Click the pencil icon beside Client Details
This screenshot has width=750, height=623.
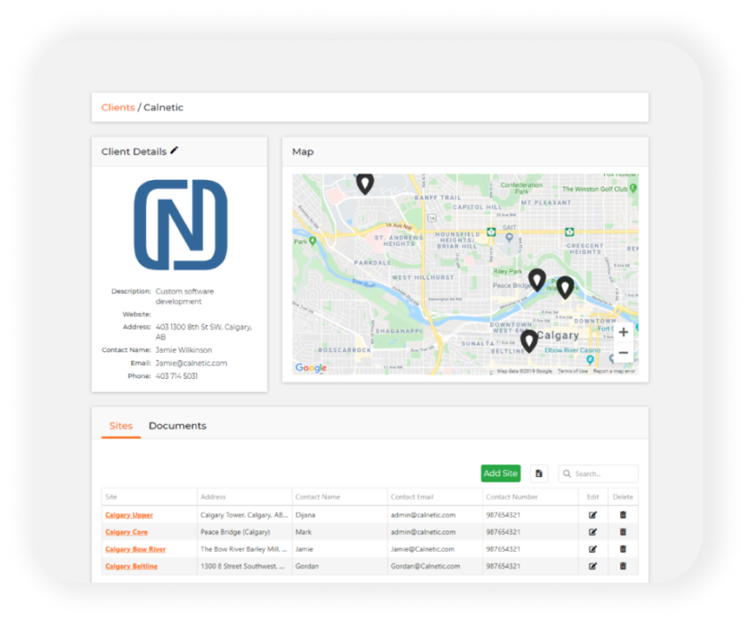[x=175, y=151]
